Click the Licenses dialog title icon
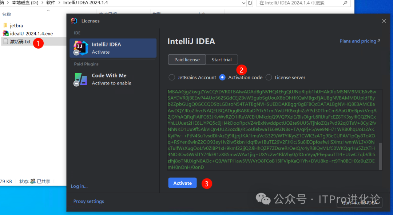The width and height of the screenshot is (393, 215). point(74,21)
